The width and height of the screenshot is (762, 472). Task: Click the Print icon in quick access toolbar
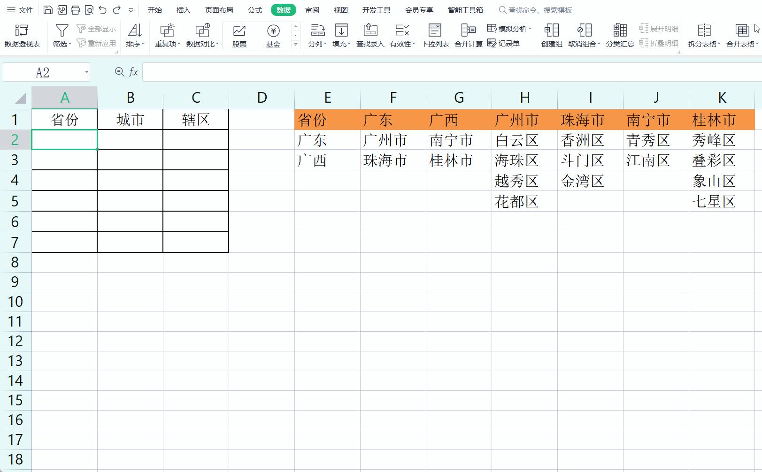75,10
